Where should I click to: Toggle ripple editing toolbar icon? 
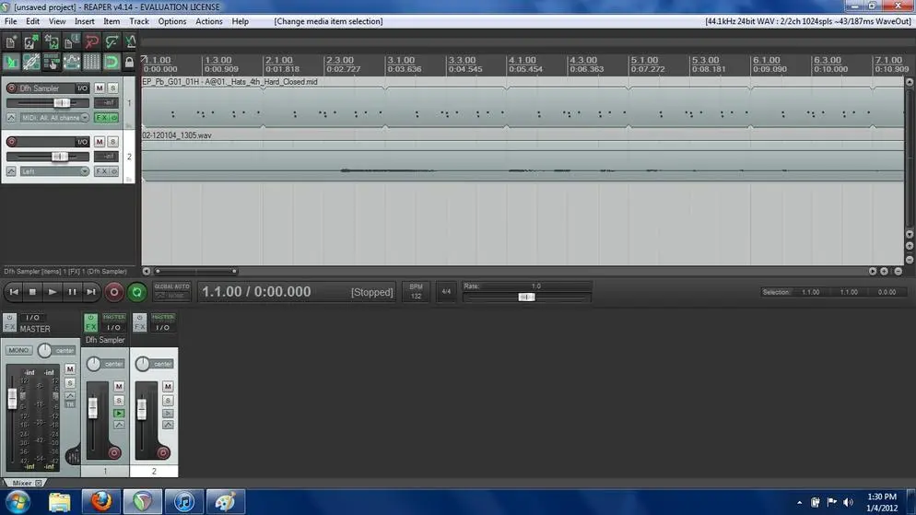tap(52, 62)
